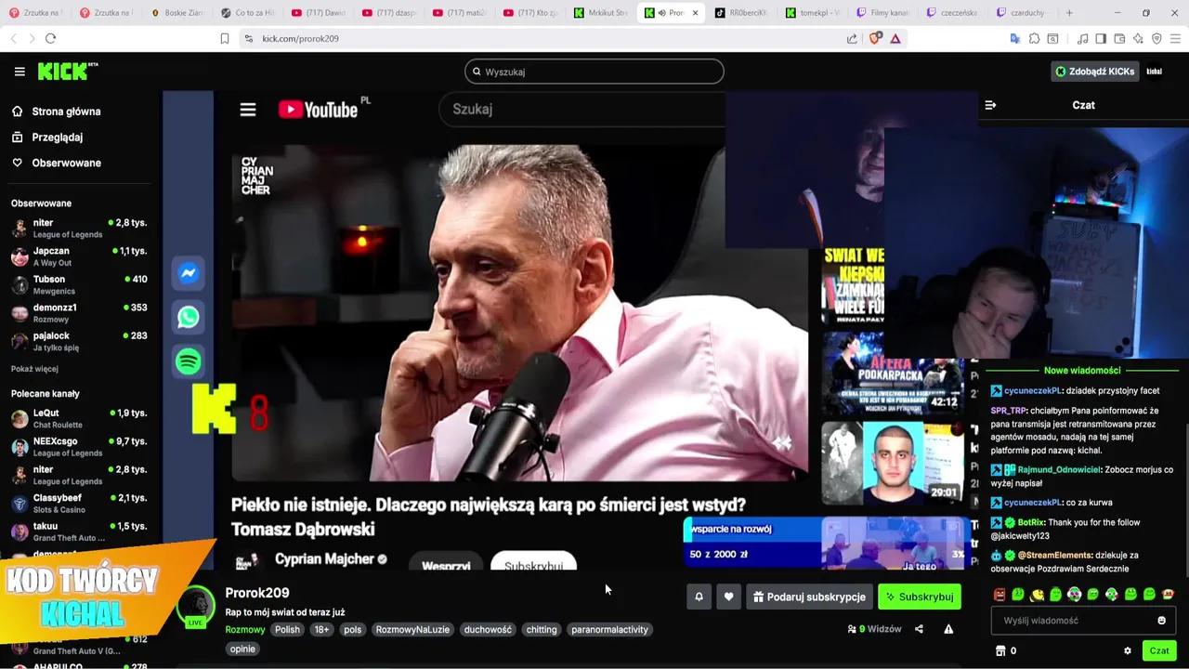This screenshot has width=1189, height=669.
Task: Open the emoji picker in chat input
Action: click(x=1161, y=621)
